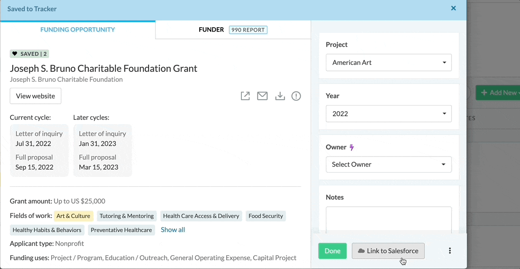Click Link to Salesforce button
The height and width of the screenshot is (269, 520).
click(x=388, y=251)
